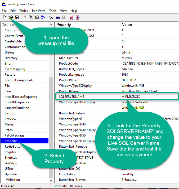
Task: Open the Tools menu
Action: tap(53, 11)
